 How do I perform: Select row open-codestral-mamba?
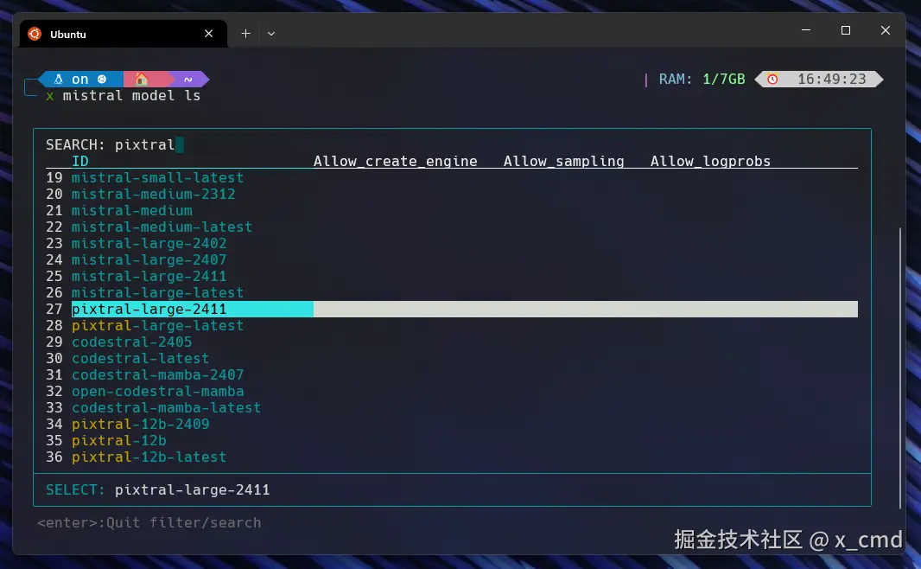(452, 392)
